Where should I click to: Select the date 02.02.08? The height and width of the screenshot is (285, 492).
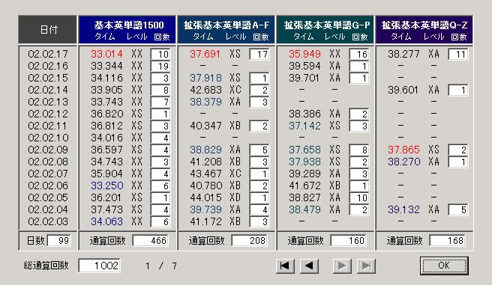[48, 162]
